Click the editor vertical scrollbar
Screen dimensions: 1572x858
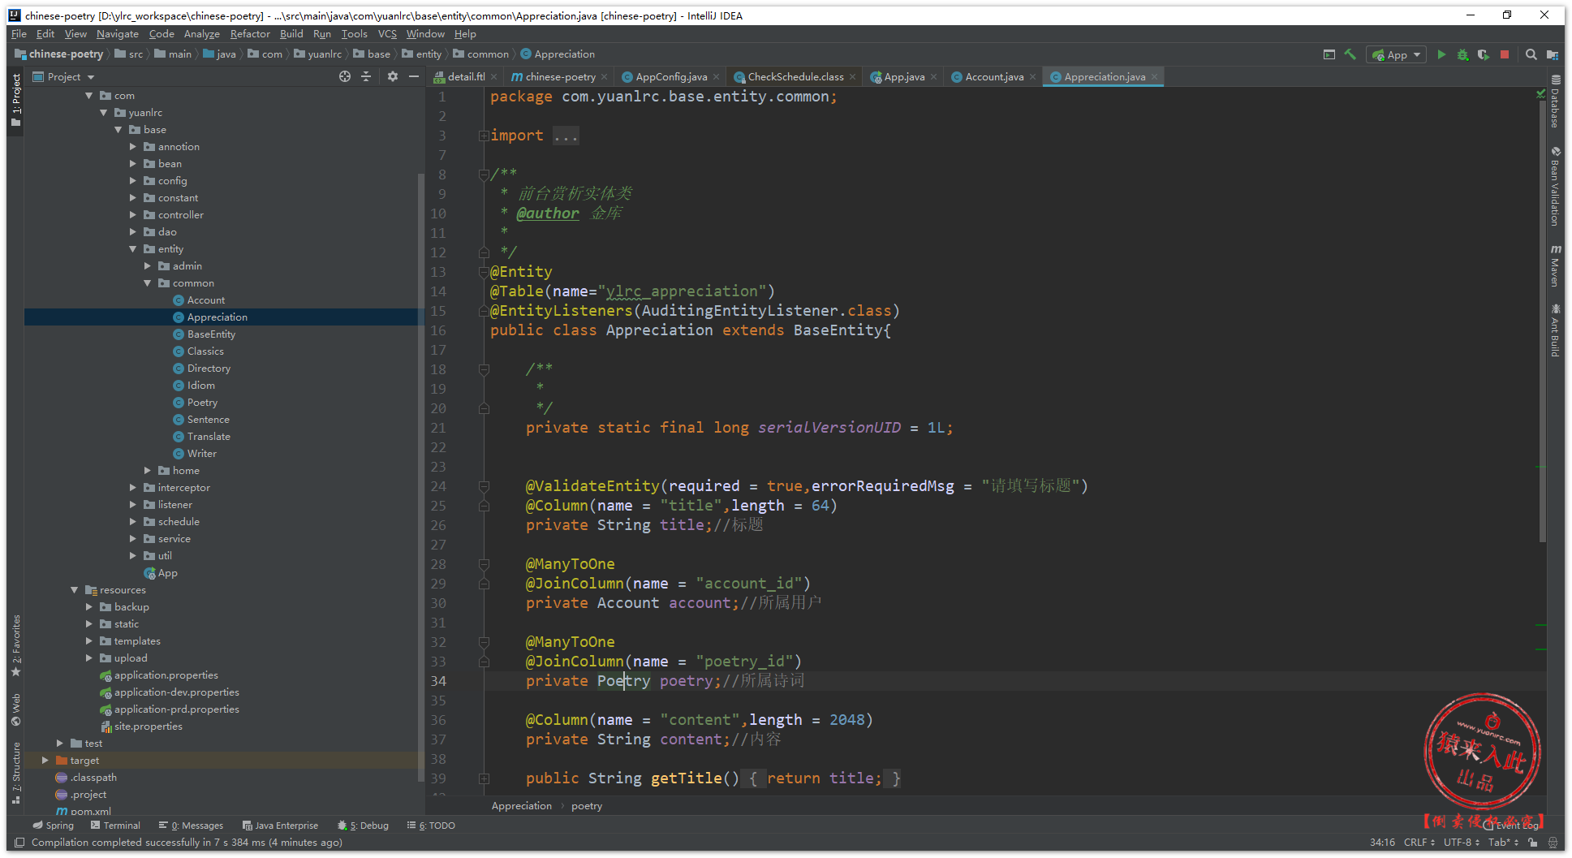click(1543, 321)
